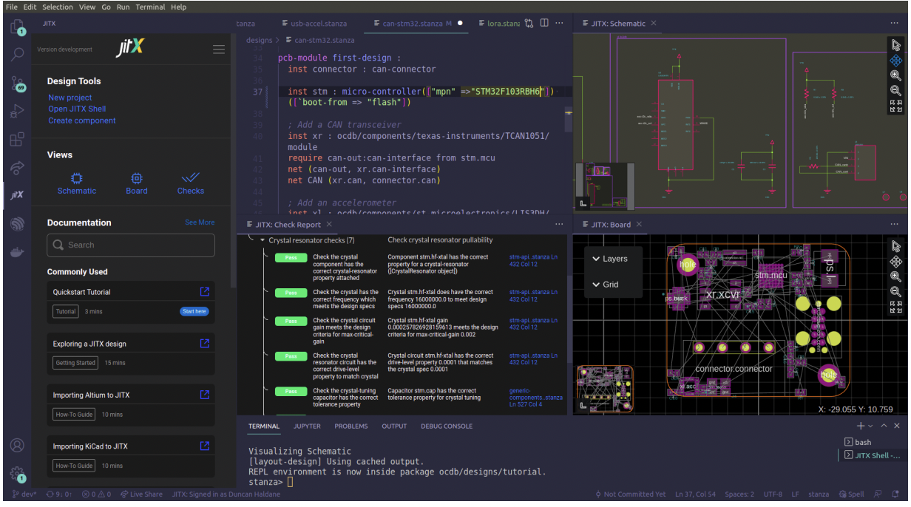Open the Schematic view icon

pyautogui.click(x=77, y=178)
